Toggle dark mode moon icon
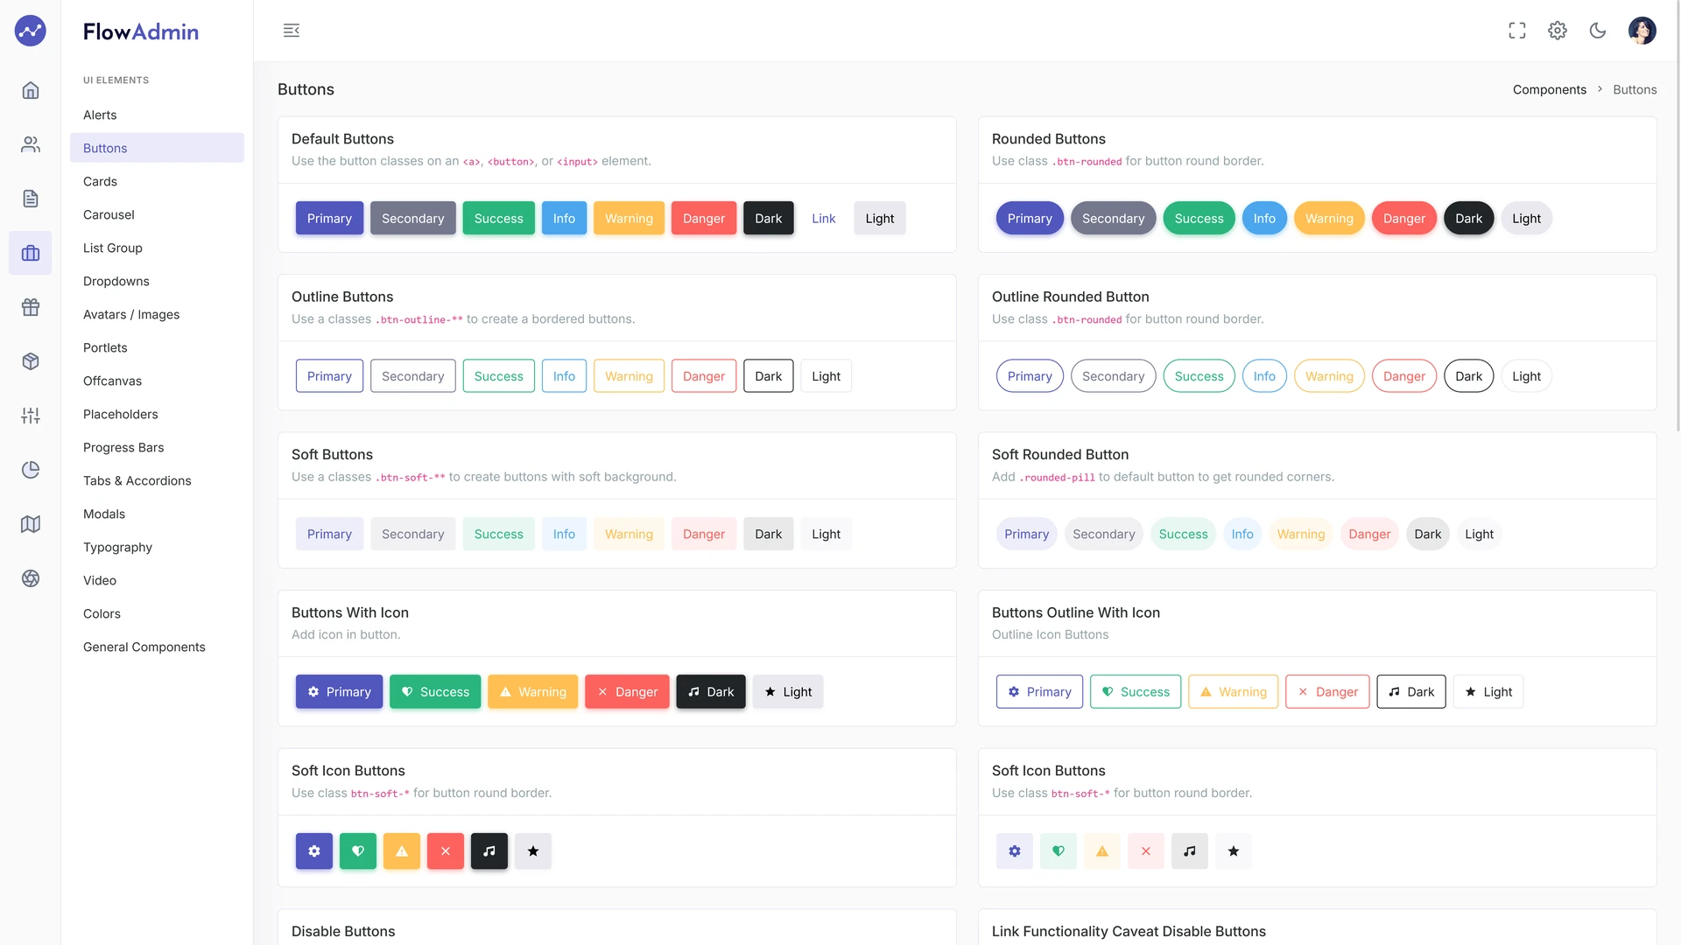Viewport: 1681px width, 945px height. click(1598, 31)
